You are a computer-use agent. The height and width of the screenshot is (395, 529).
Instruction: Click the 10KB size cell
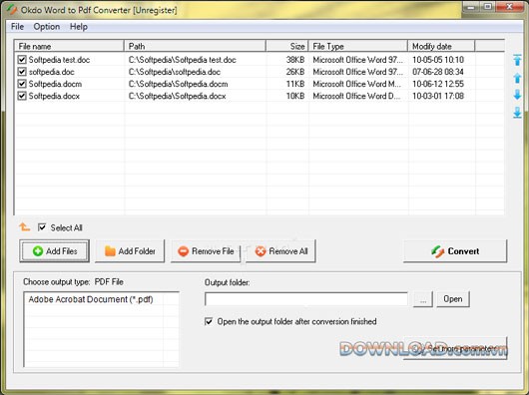(x=295, y=96)
